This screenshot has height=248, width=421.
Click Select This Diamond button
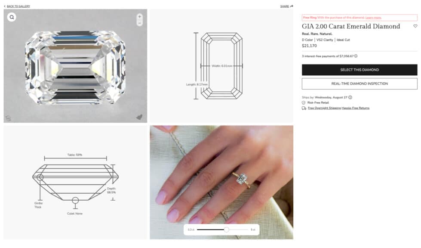[360, 70]
